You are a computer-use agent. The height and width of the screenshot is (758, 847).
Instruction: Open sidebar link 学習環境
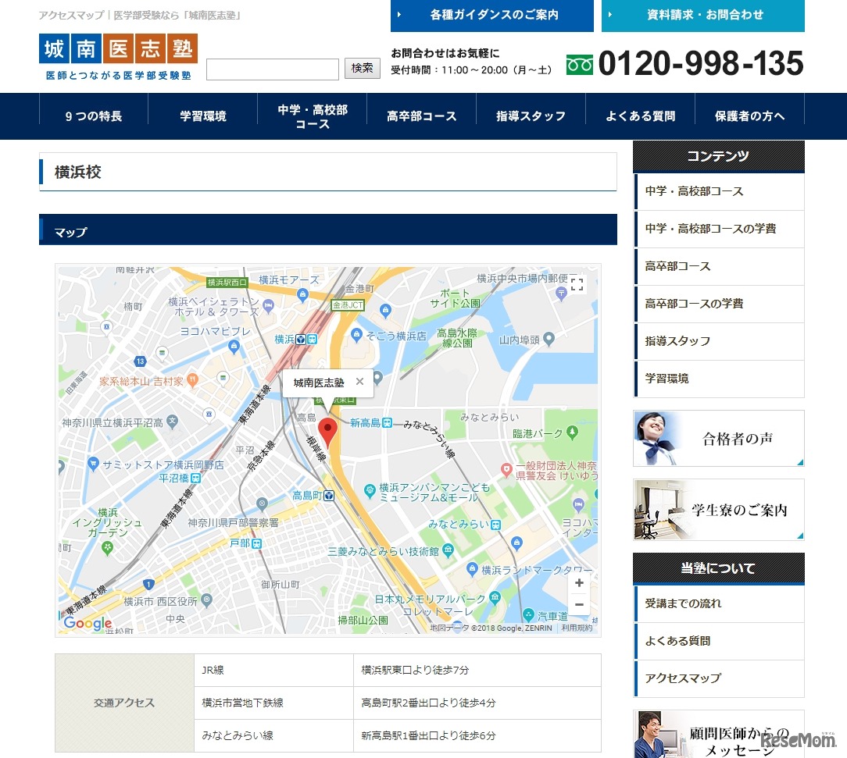pos(719,379)
